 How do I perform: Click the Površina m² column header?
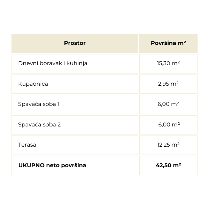(x=168, y=43)
